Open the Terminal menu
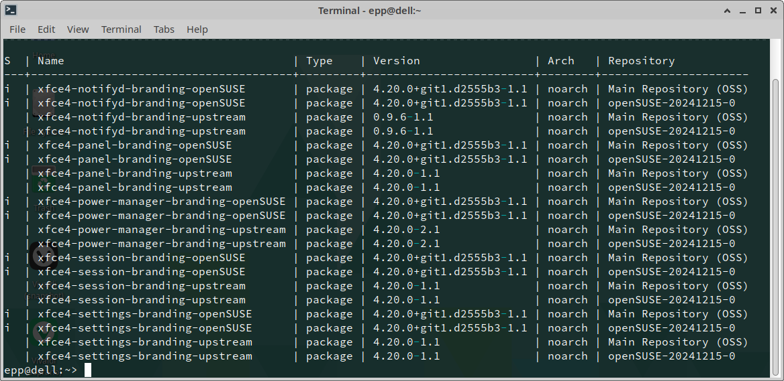Viewport: 784px width, 381px height. [x=121, y=29]
